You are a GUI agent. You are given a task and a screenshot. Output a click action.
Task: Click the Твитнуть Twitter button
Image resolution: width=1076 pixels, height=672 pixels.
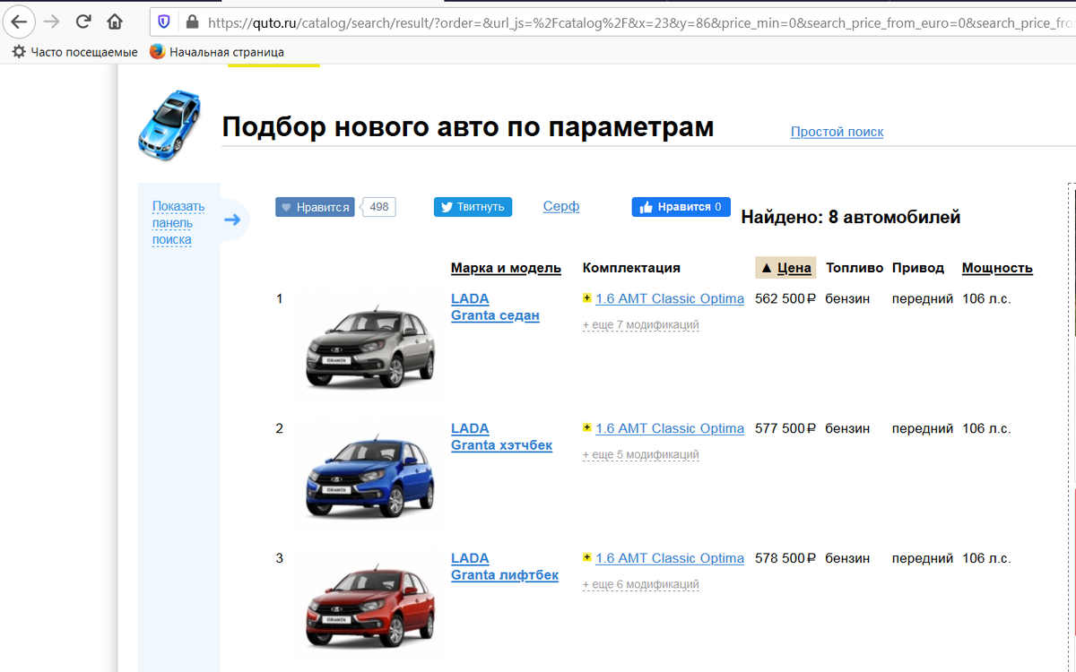point(473,207)
